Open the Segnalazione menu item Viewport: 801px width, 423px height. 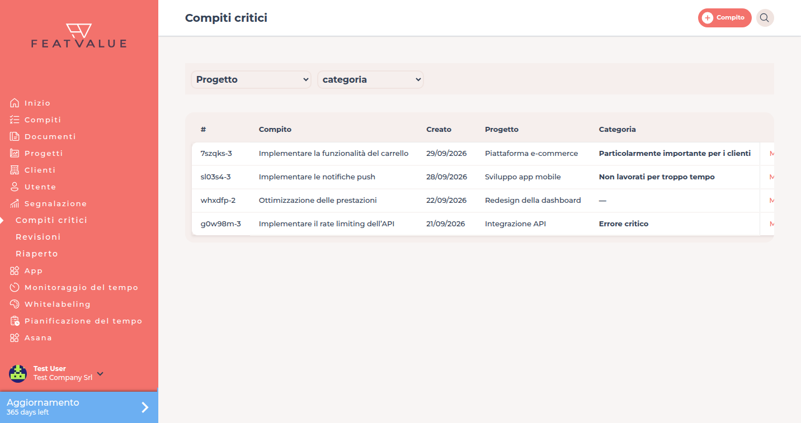56,203
